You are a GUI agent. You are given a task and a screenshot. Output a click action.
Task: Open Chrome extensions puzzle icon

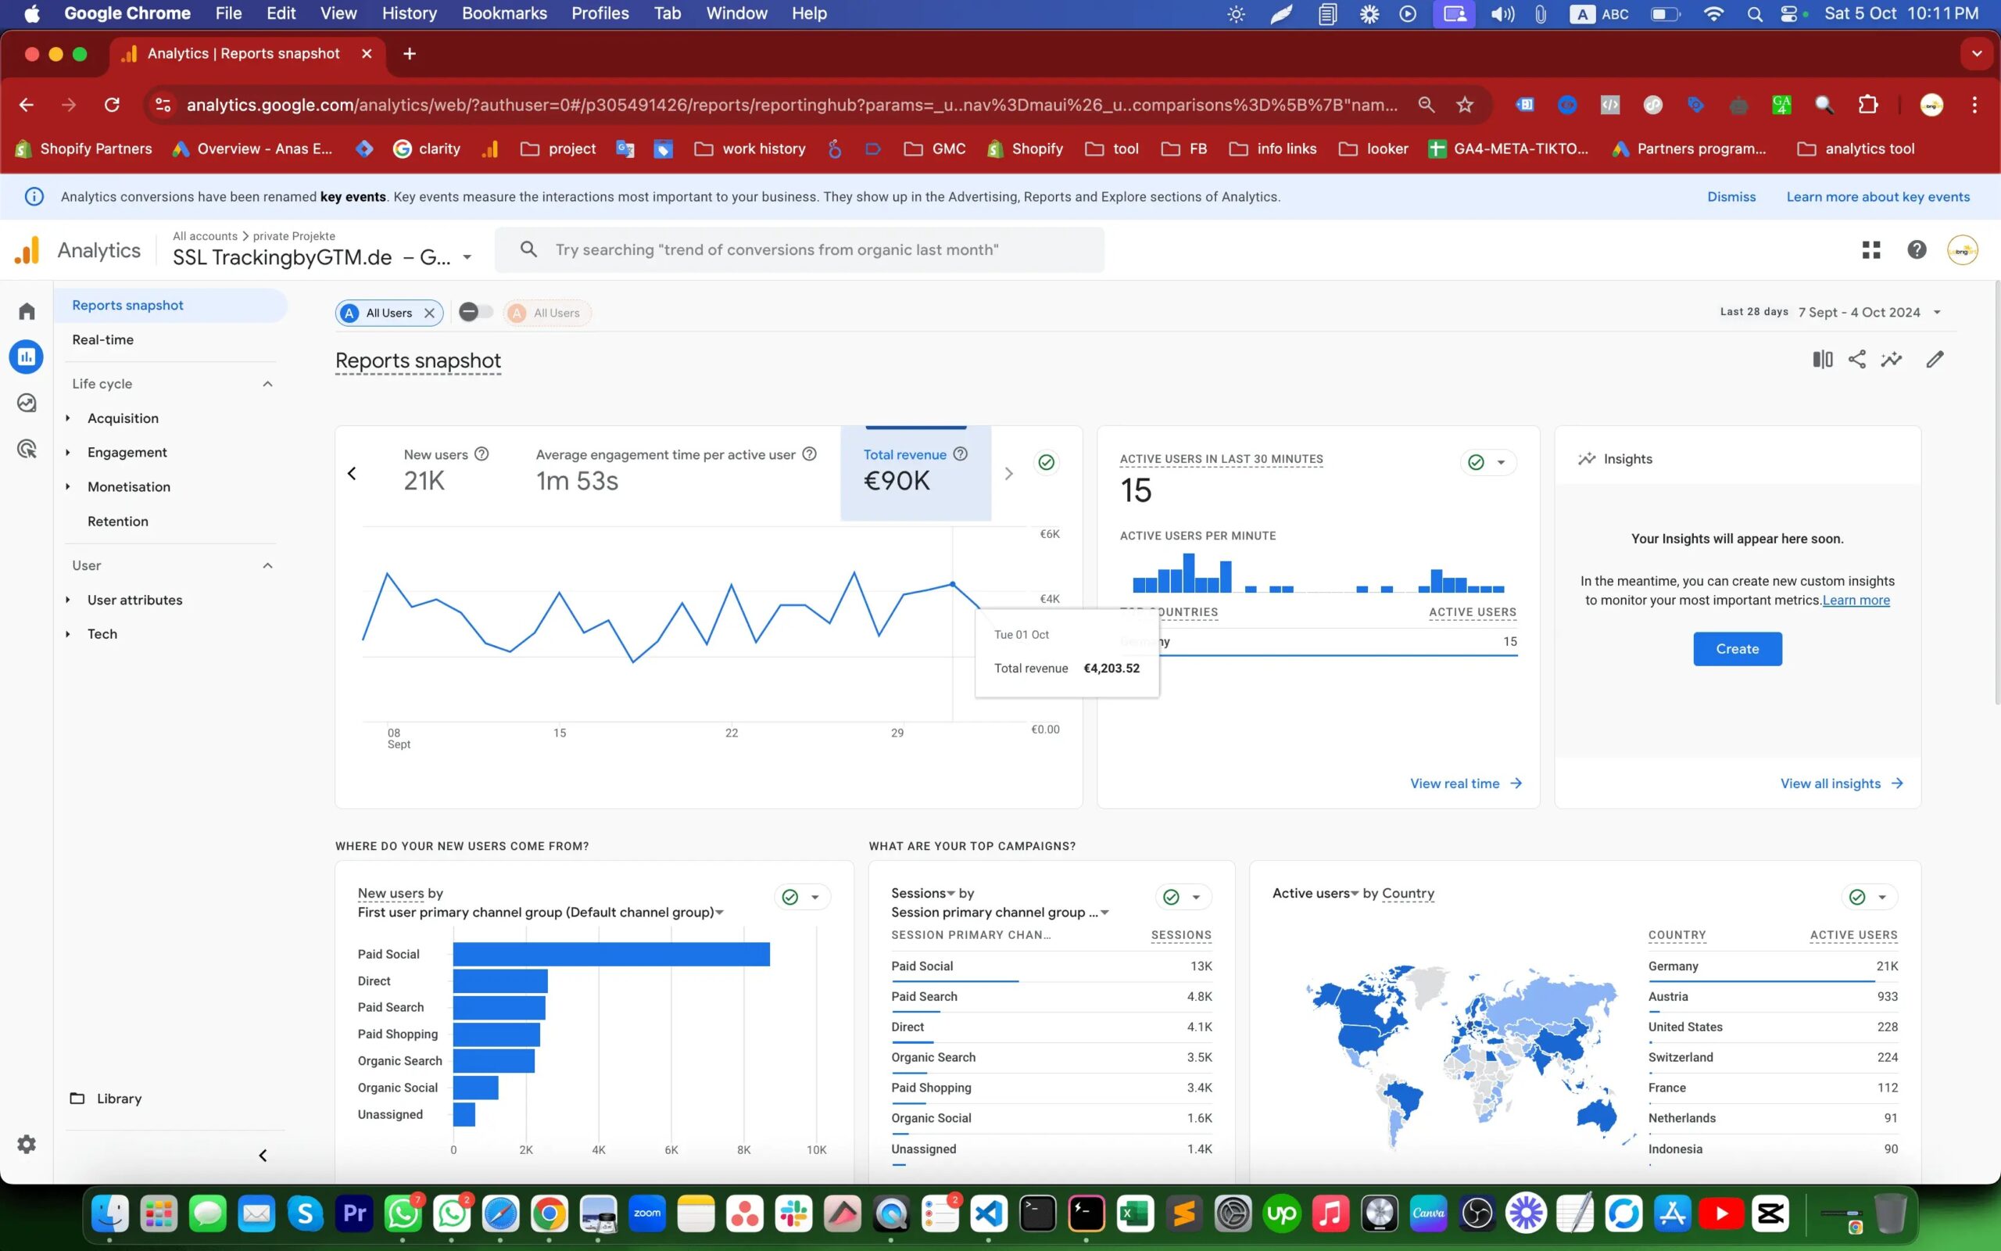point(1869,105)
